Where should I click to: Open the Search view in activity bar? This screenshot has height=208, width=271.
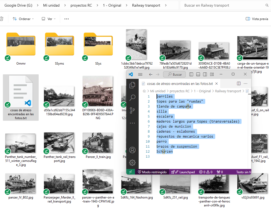pyautogui.click(x=132, y=98)
